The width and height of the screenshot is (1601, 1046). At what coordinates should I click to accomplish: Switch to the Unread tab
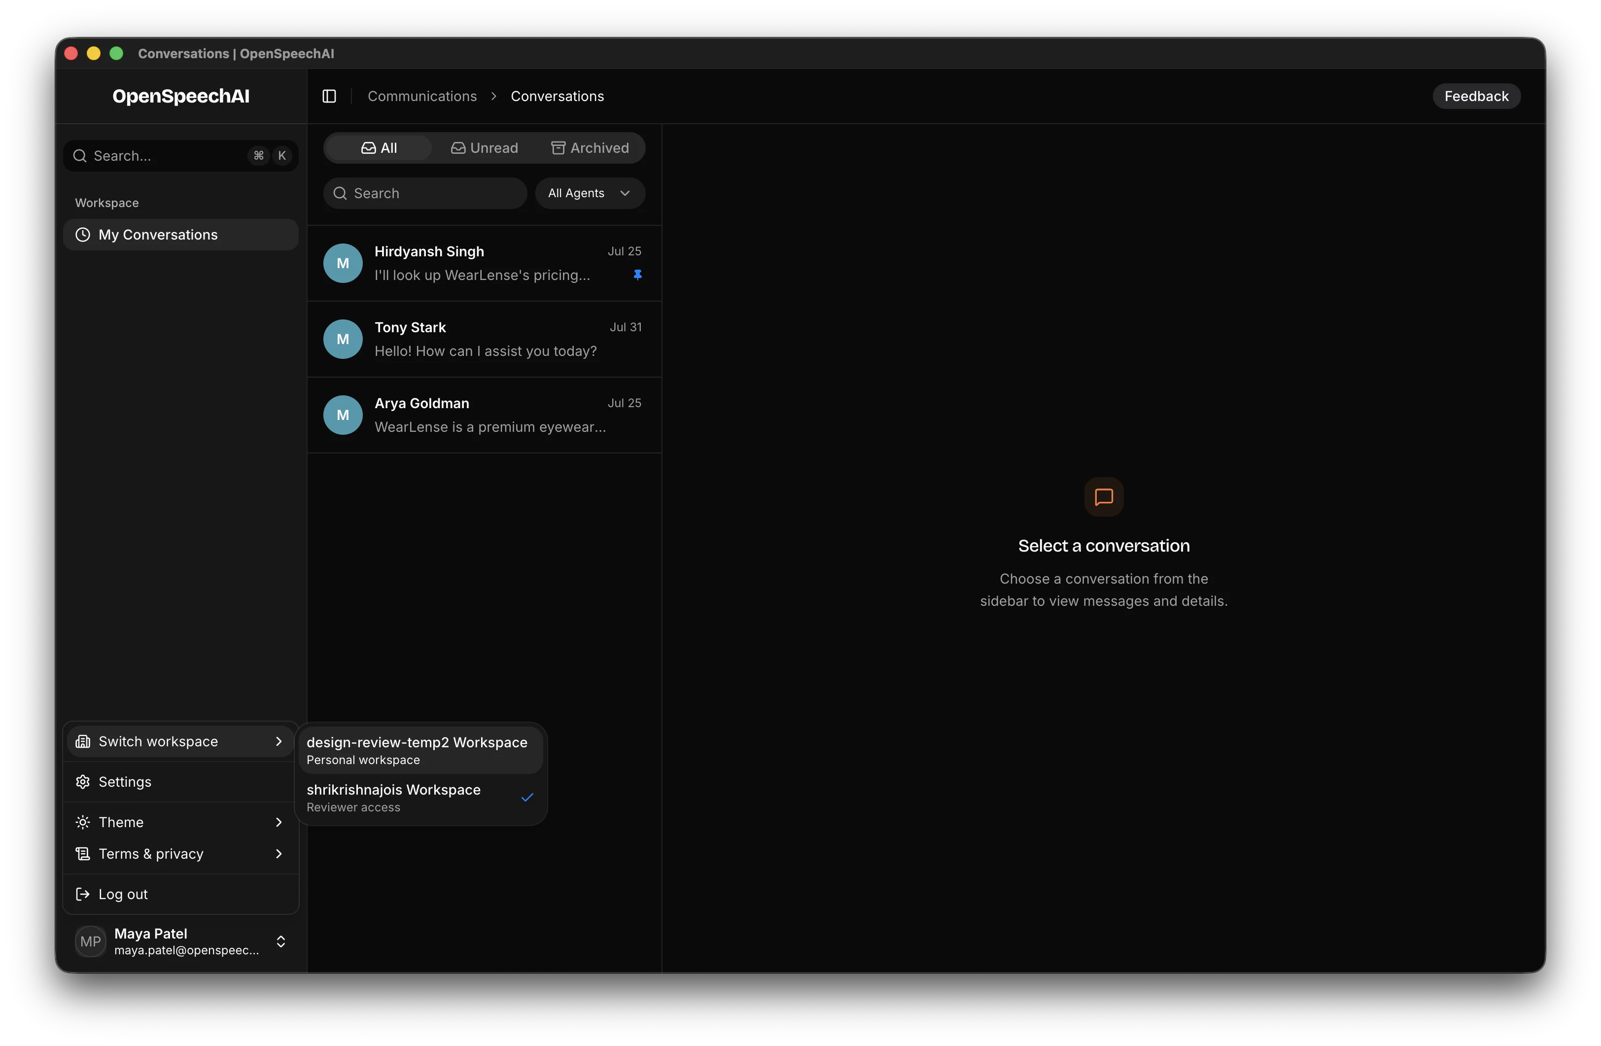pos(485,148)
